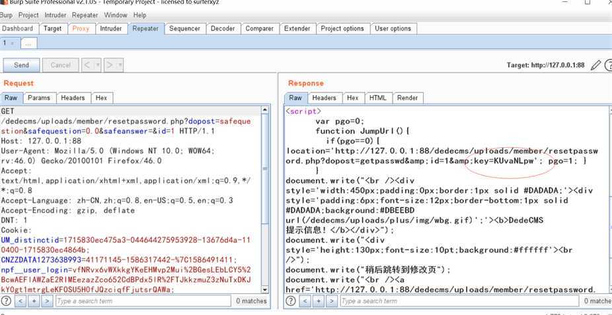Select the Repeater tool tab
This screenshot has height=315, width=612.
(x=145, y=28)
